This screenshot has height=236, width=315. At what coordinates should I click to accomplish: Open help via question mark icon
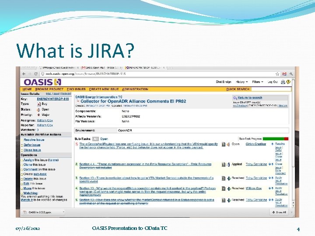pos(288,82)
